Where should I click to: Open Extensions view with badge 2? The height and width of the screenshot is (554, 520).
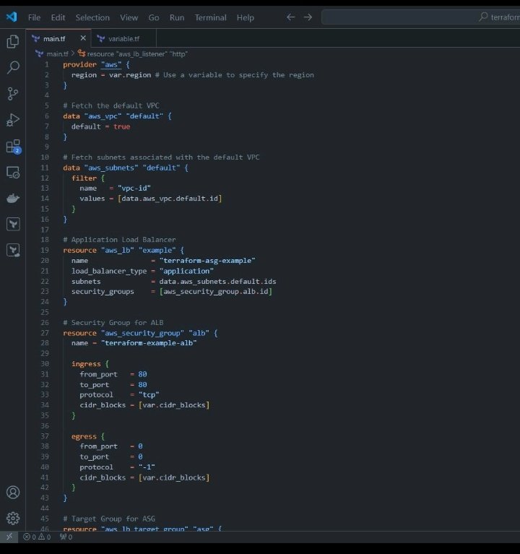point(14,147)
